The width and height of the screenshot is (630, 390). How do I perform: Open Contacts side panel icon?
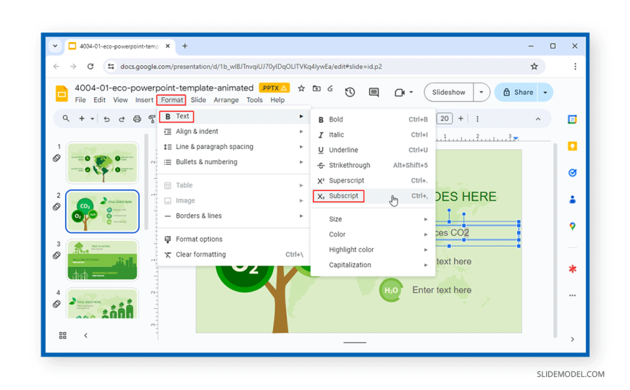pos(573,200)
